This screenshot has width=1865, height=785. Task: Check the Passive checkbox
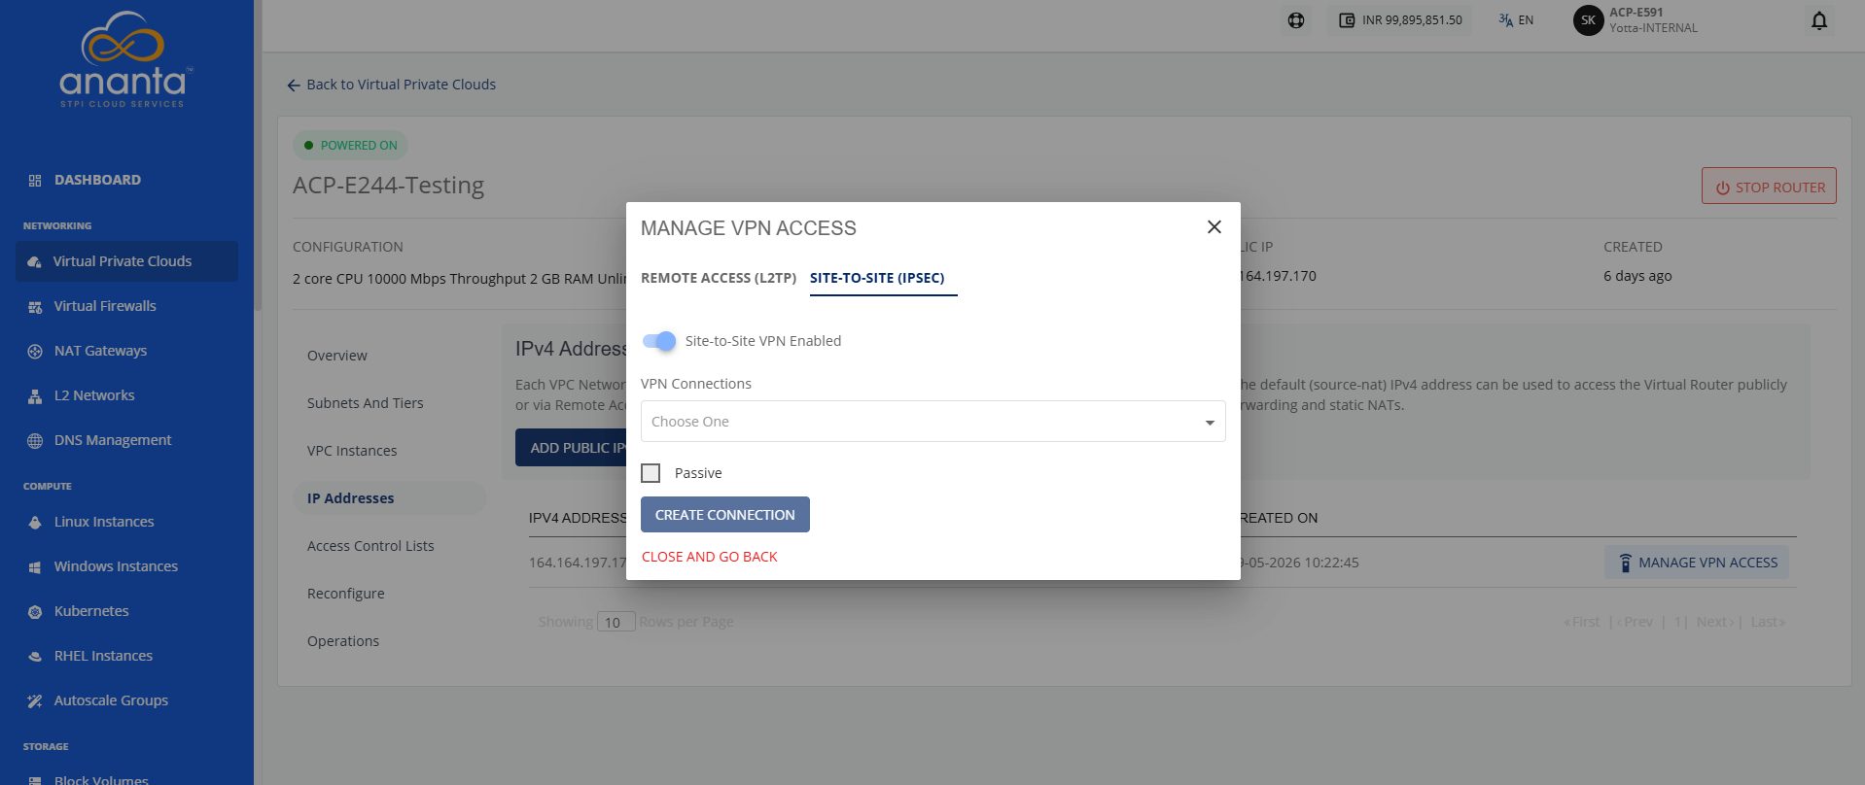[651, 473]
